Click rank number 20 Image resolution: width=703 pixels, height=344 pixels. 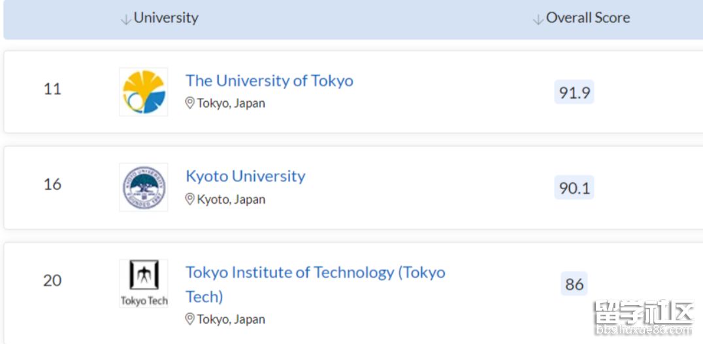click(x=52, y=281)
